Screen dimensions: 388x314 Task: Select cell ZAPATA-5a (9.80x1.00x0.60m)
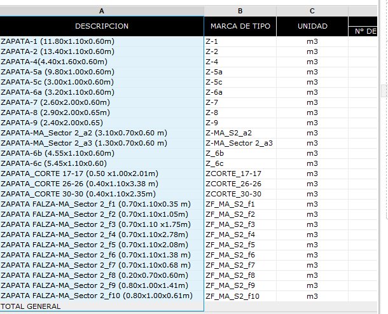coord(102,72)
